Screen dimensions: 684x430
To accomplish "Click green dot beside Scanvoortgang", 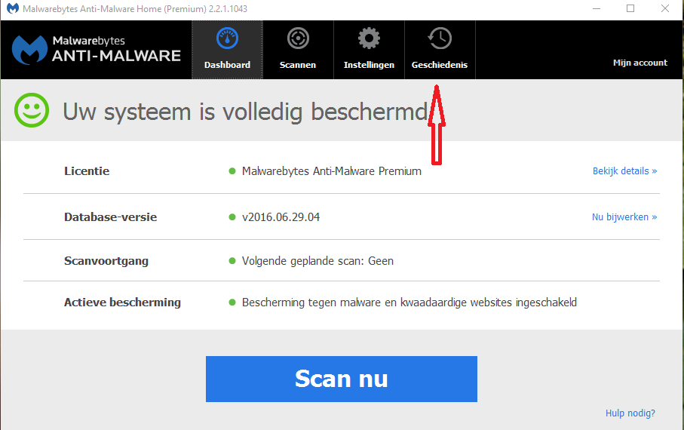I will click(232, 261).
